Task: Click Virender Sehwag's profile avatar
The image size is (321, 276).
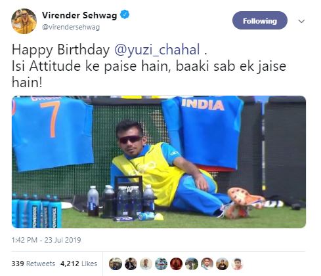Action: (24, 22)
